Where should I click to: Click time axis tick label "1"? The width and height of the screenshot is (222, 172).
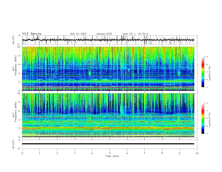tap(40, 153)
